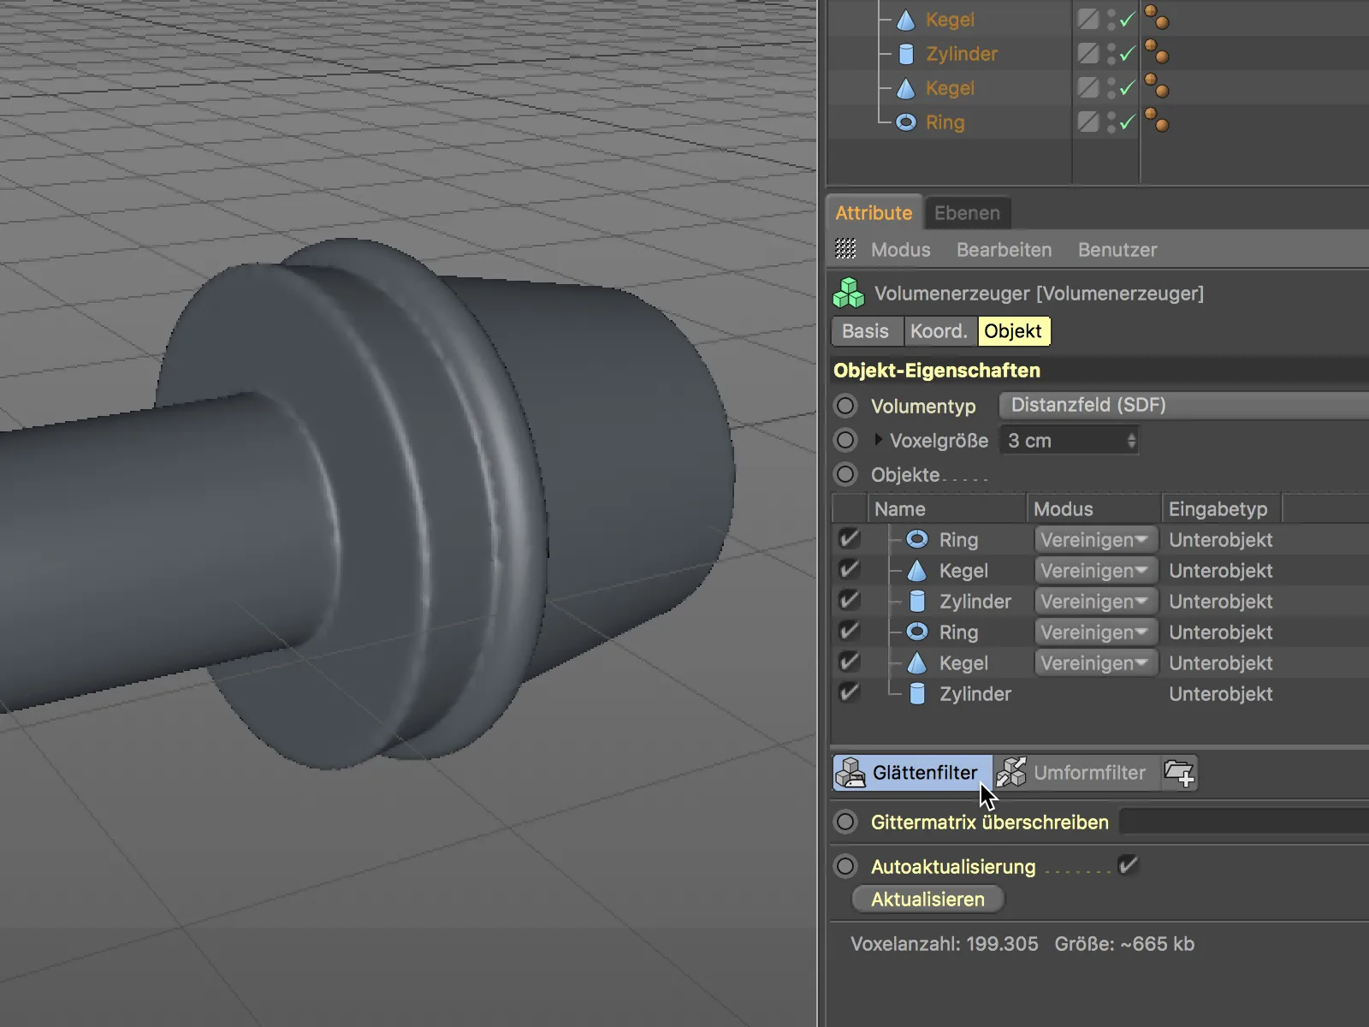Click the Voxelgröße stepper arrows
Viewport: 1369px width, 1027px height.
pyautogui.click(x=1132, y=441)
